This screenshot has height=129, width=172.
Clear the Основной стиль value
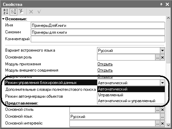click(162, 110)
